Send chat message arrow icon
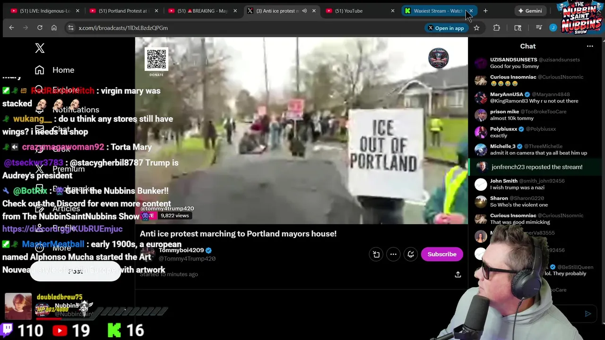This screenshot has height=340, width=605. (x=588, y=314)
